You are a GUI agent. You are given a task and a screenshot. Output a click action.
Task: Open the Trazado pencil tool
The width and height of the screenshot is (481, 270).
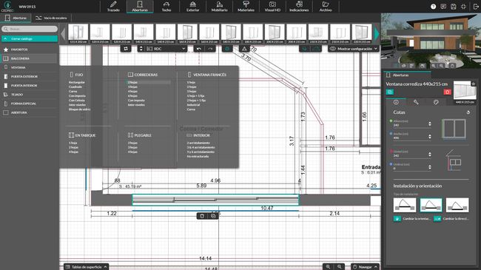point(113,7)
